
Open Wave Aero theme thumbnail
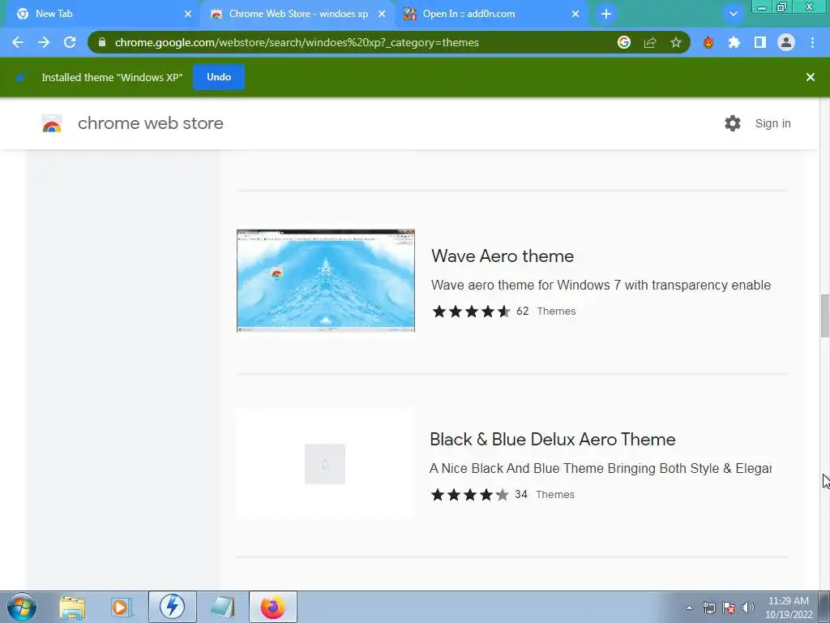(326, 281)
